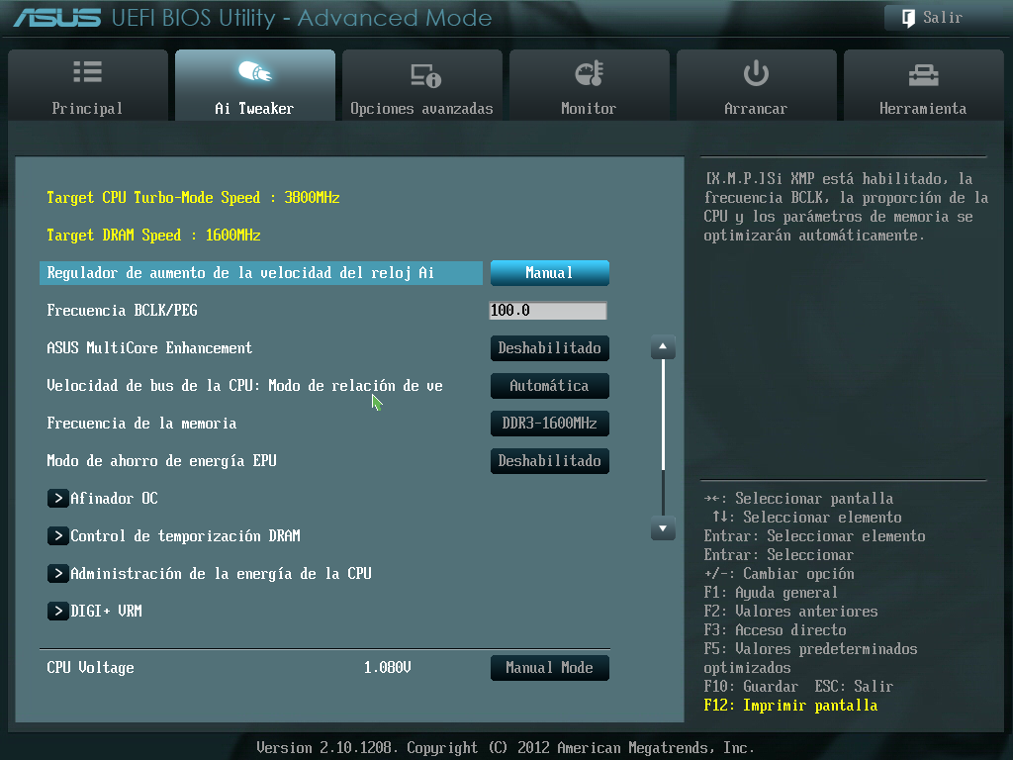Screen dimensions: 1013x760
Task: Select the ASUS MultiCore Enhancement label
Action: coord(149,348)
